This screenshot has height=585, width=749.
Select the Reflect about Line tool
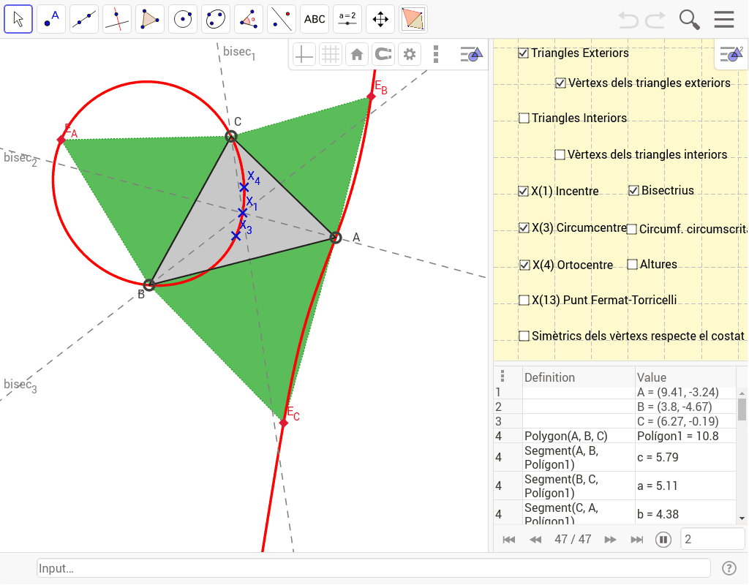click(282, 19)
